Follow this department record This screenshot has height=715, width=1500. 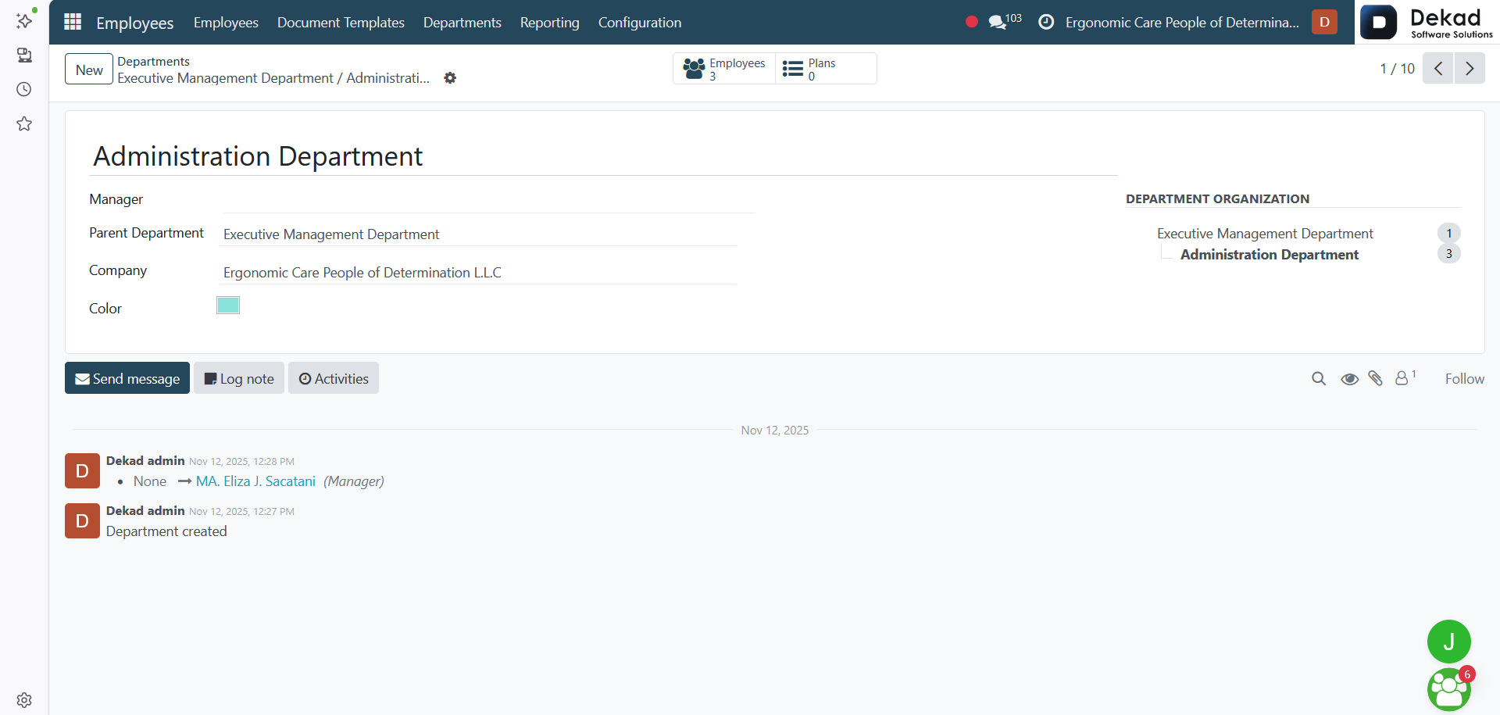(x=1464, y=379)
